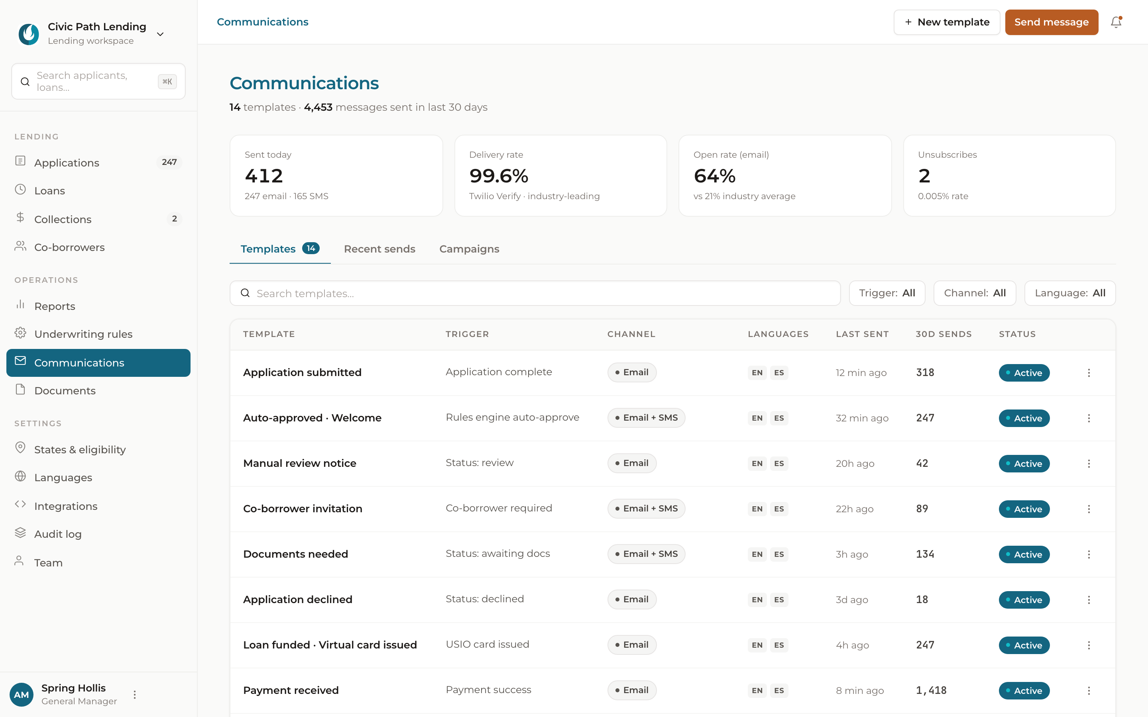Focus the Search templates field
This screenshot has width=1148, height=717.
(535, 293)
